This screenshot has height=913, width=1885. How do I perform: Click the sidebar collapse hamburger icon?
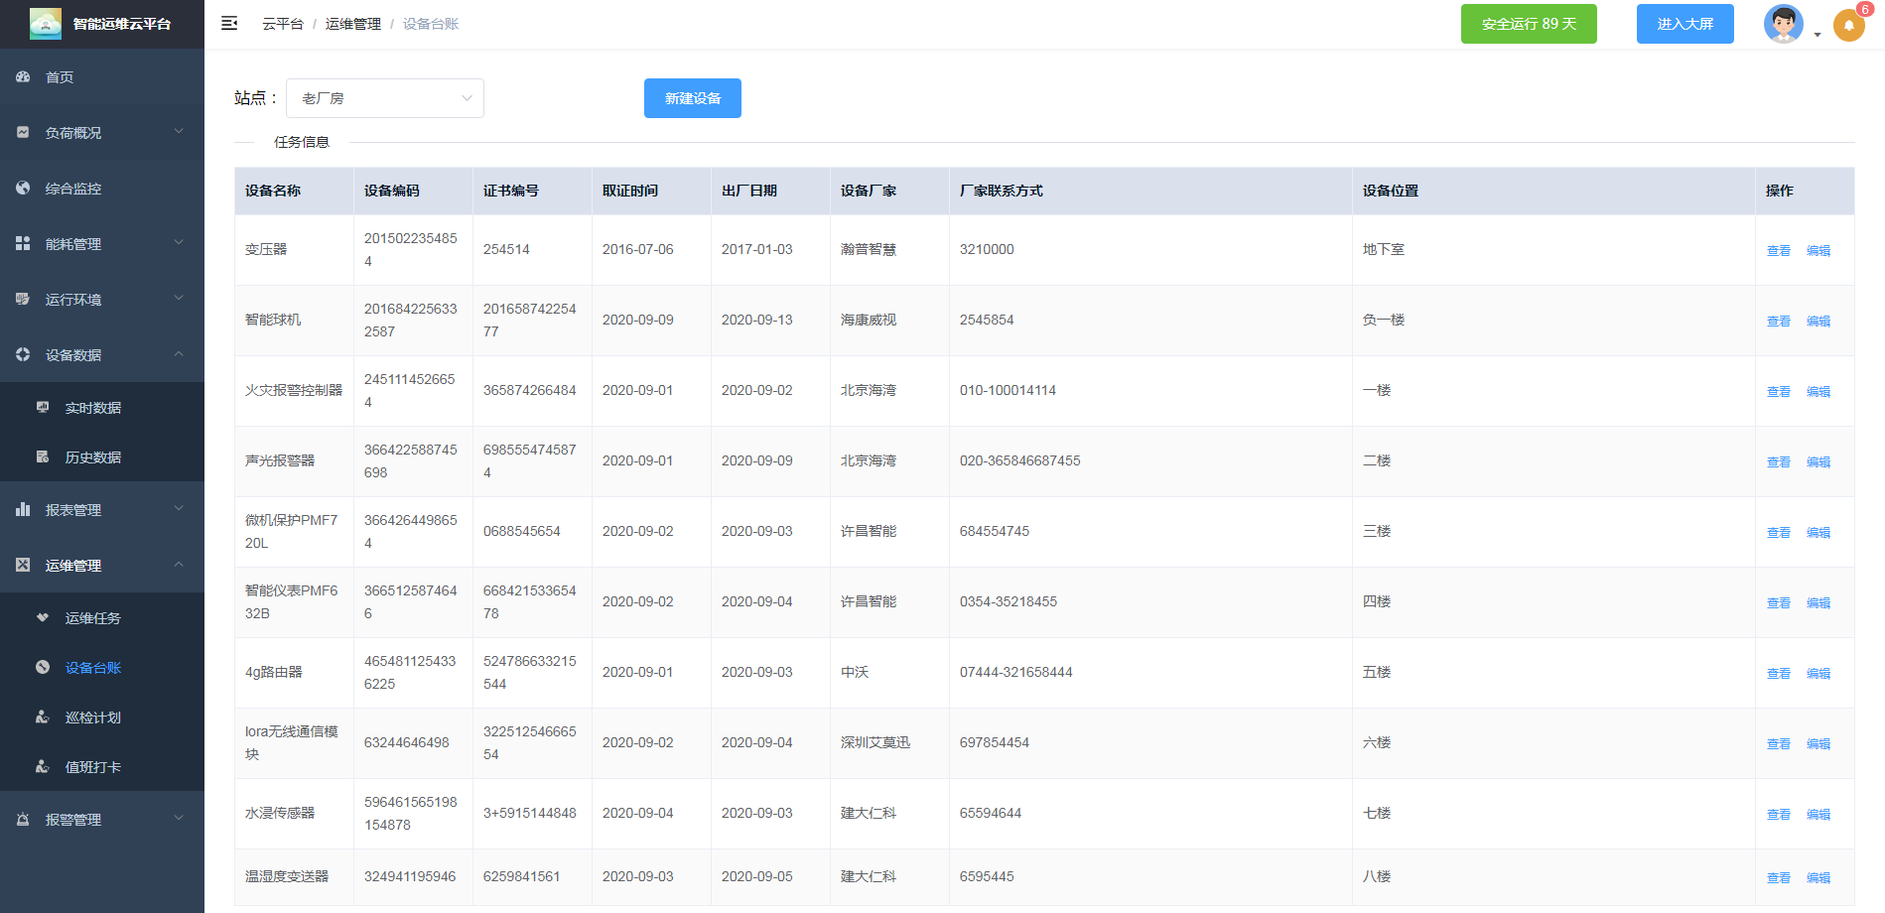coord(229,24)
